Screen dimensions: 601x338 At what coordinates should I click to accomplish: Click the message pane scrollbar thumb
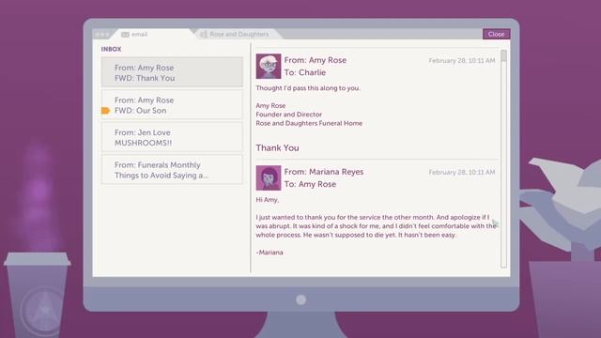pos(503,55)
